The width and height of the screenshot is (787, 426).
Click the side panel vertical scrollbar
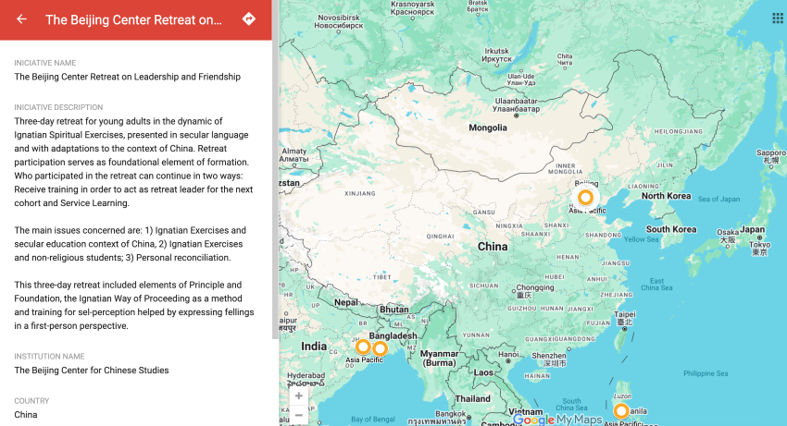coord(275,169)
